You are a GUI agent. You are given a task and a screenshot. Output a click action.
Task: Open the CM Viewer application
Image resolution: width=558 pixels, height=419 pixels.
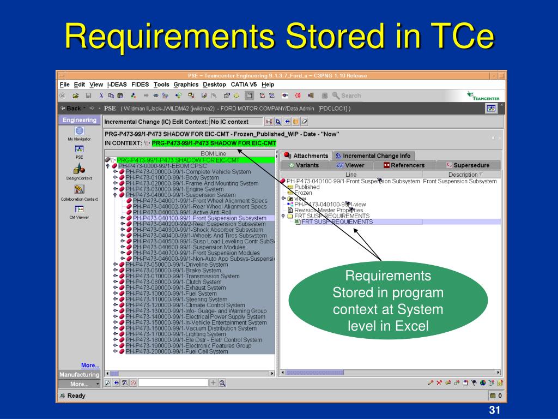coord(79,212)
